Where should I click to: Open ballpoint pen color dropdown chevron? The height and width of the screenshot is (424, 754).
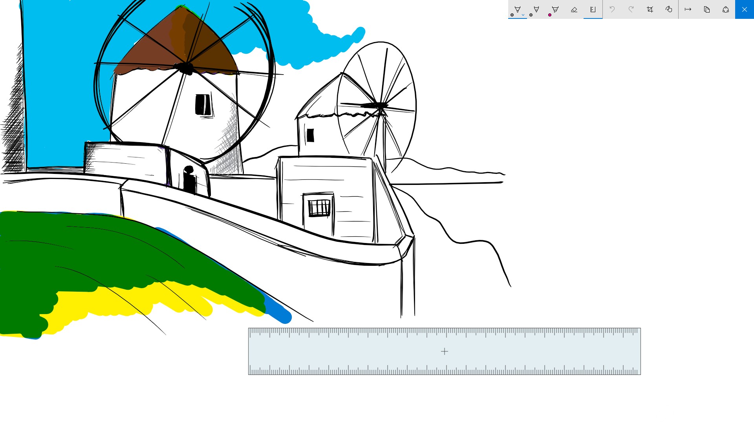[523, 15]
